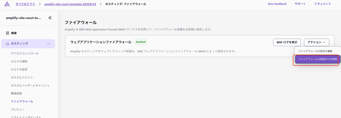Viewport: 341px width, 118px height.
Task: Collapse the ホスティング section chevron
Action: tap(48, 44)
